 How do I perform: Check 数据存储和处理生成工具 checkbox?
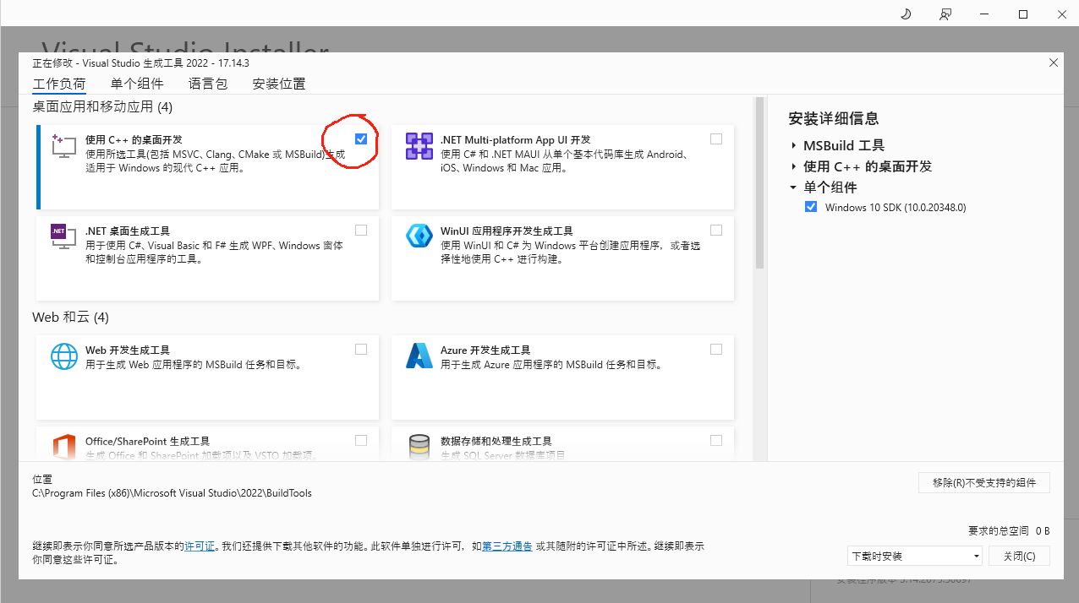pyautogui.click(x=716, y=440)
